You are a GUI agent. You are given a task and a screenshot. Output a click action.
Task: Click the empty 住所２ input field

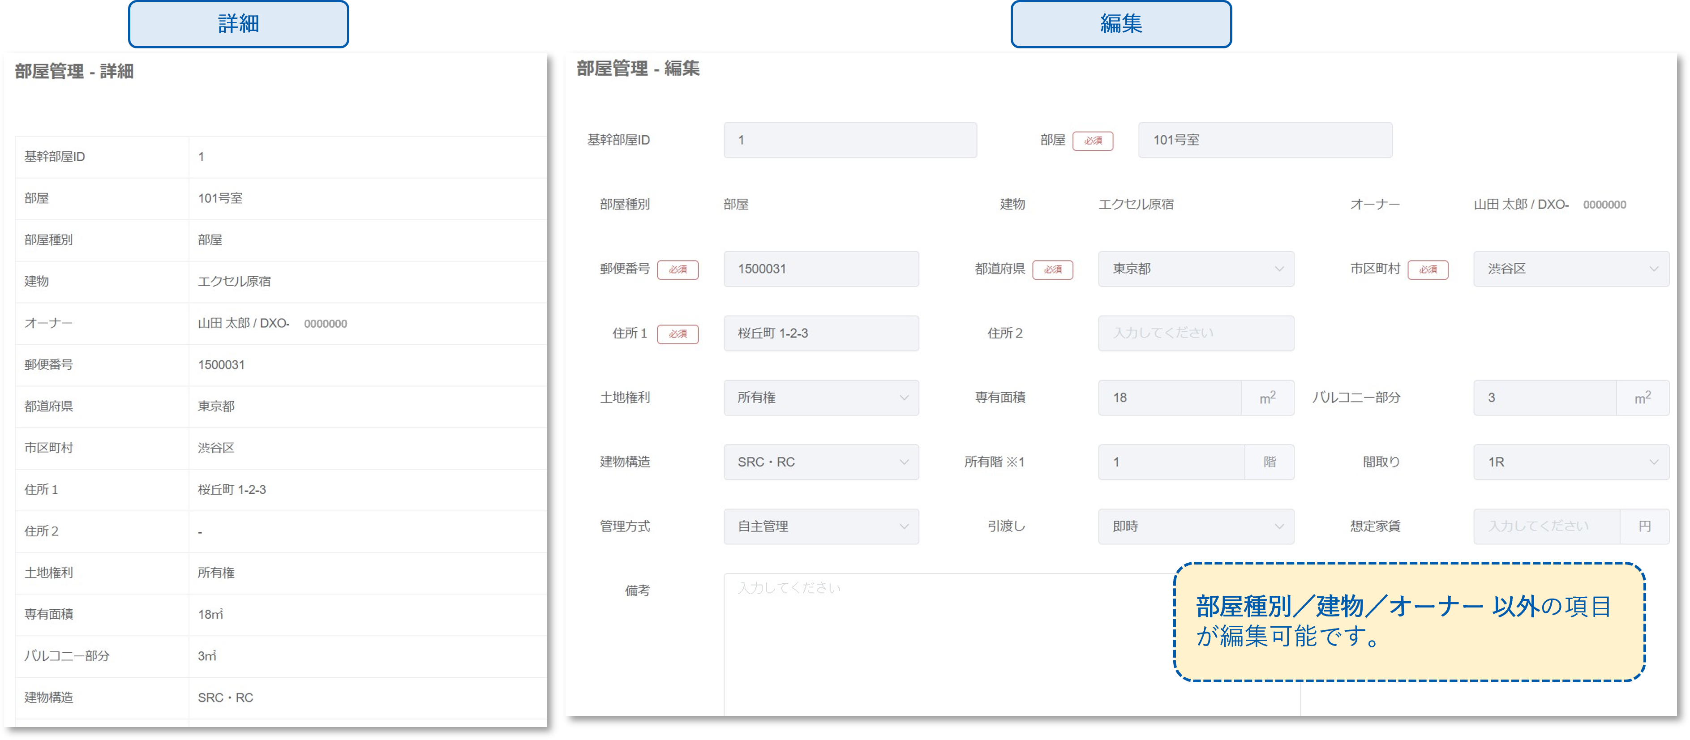pyautogui.click(x=1195, y=333)
